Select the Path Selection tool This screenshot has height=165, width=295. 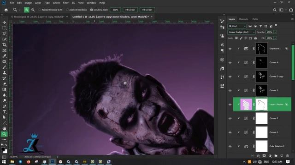pos(4,117)
